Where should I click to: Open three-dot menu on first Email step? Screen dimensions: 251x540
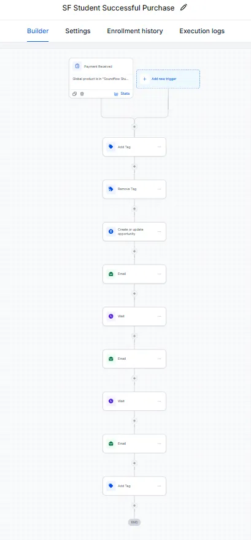click(159, 274)
